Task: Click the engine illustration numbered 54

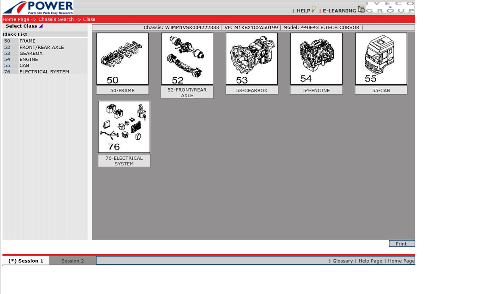Action: (316, 58)
